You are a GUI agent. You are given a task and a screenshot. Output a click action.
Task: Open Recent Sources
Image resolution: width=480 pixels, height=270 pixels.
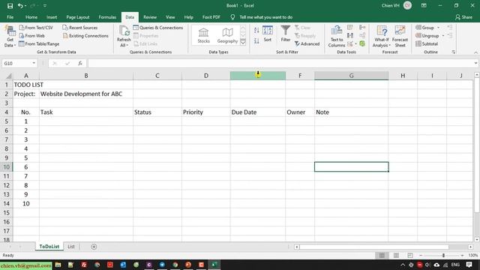[80, 28]
